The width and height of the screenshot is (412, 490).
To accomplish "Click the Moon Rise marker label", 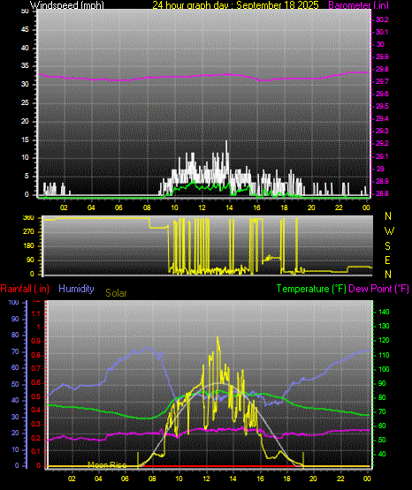I will pos(107,465).
